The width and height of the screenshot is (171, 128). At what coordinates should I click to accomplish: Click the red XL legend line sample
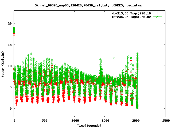click(157, 13)
